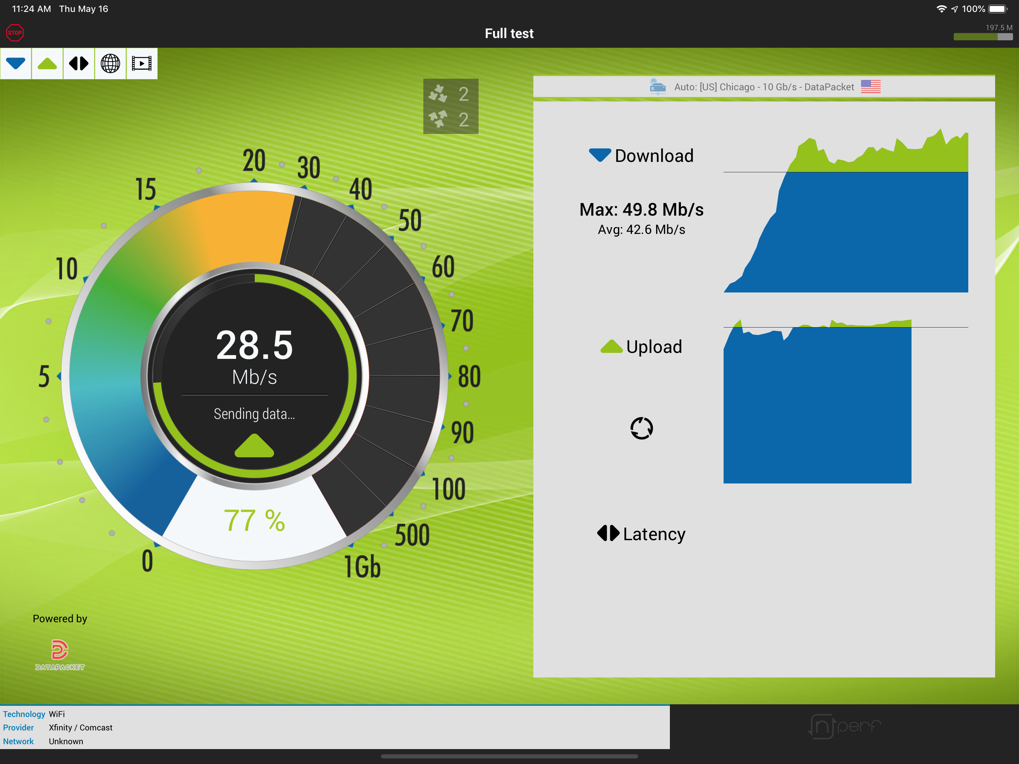This screenshot has height=764, width=1019.
Task: Click the Provider Xfinity / Comcast row
Action: (57, 727)
